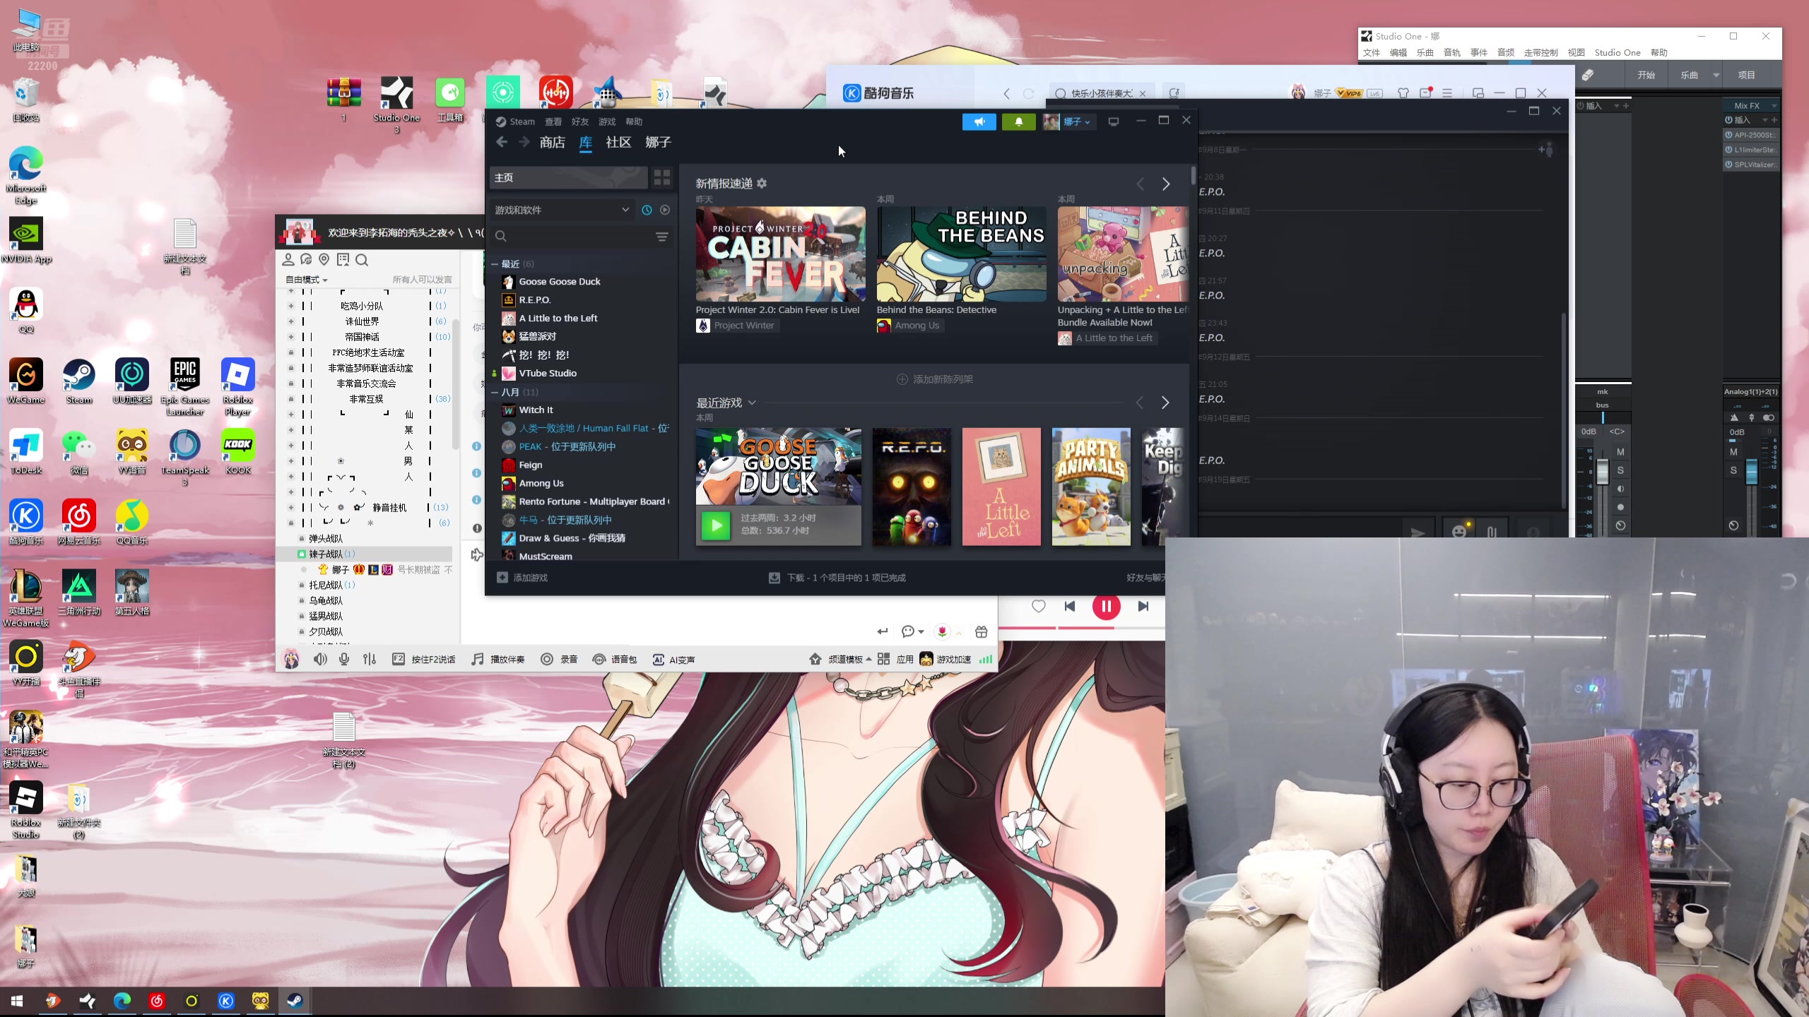Image resolution: width=1809 pixels, height=1017 pixels.
Task: Toggle mono-stereo switch on output channel
Action: click(1769, 417)
